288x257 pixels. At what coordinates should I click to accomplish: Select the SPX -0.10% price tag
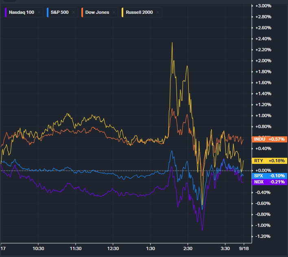(x=270, y=175)
